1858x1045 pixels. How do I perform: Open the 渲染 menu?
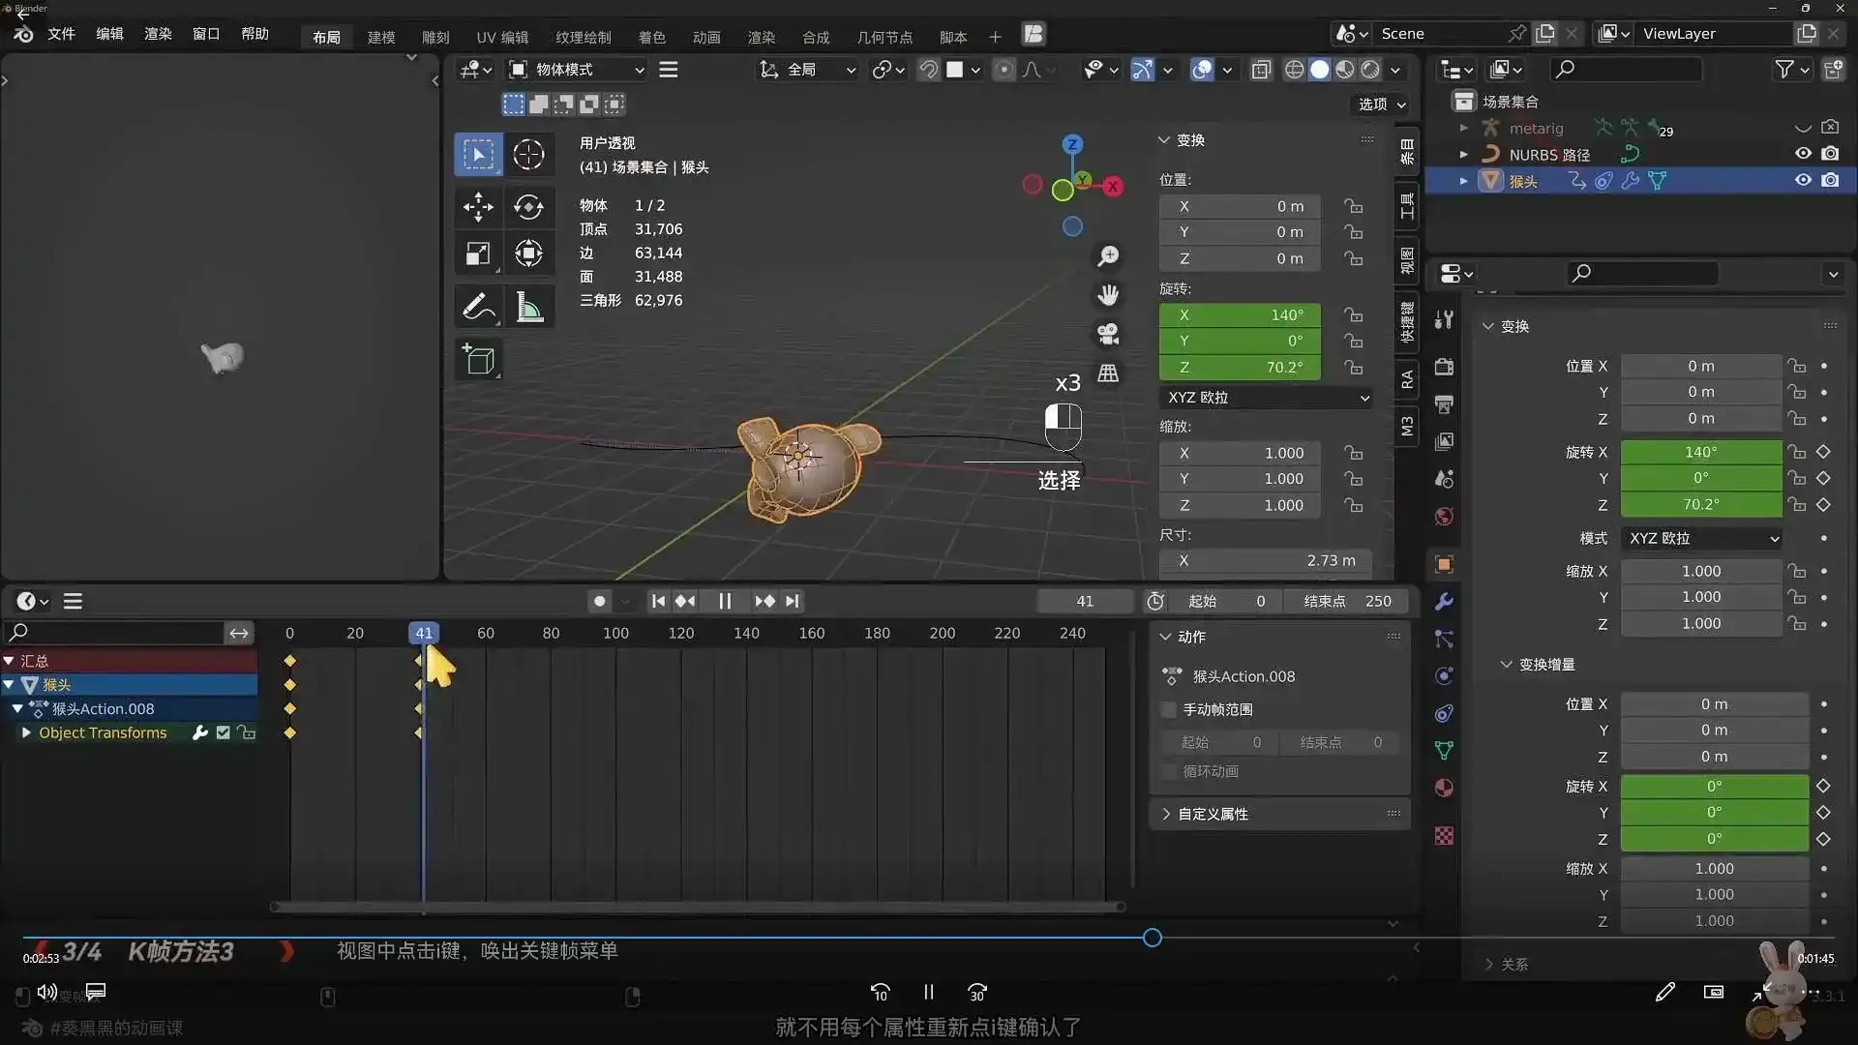[x=157, y=34]
